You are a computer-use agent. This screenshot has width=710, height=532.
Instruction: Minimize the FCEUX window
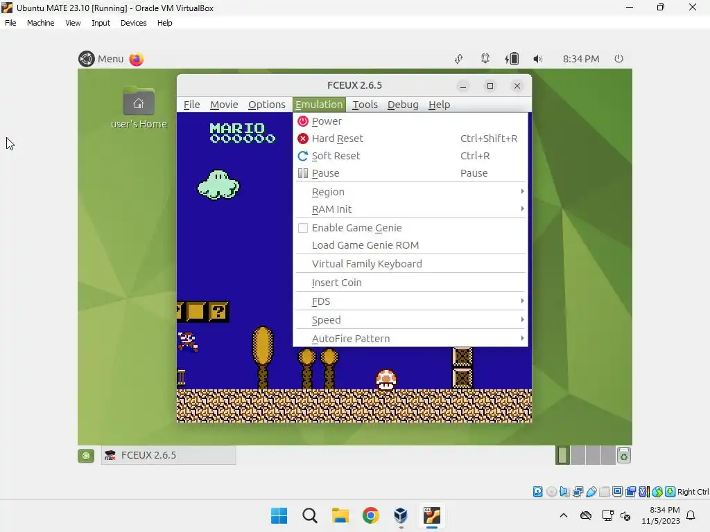click(x=462, y=86)
